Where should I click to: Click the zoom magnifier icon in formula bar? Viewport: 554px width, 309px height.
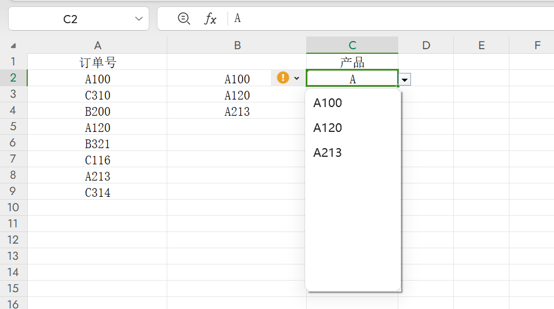(184, 19)
